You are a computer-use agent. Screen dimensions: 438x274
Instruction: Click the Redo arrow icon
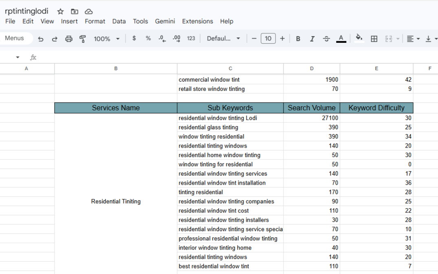tap(55, 39)
